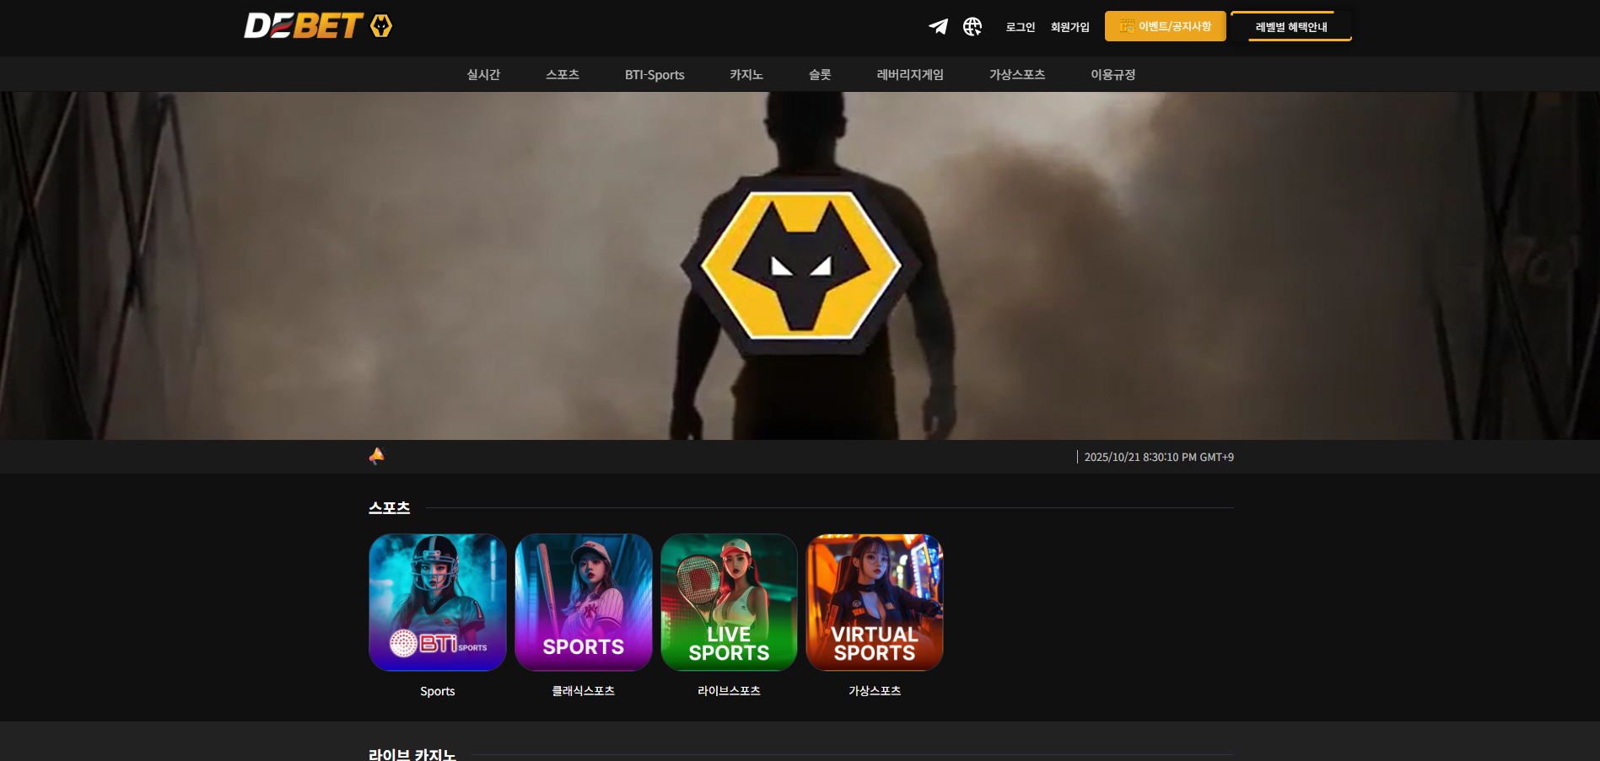Open the VIRTUAL SPORTS tile
The height and width of the screenshot is (761, 1600).
(x=875, y=602)
